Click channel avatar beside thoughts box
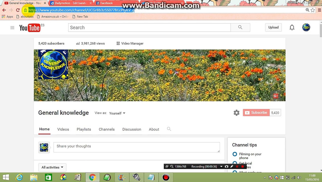The width and height of the screenshot is (322, 182). coord(44,147)
